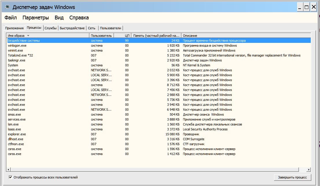The image size is (320, 186).
Task: Switch to the Пользователи tab
Action: [111, 28]
